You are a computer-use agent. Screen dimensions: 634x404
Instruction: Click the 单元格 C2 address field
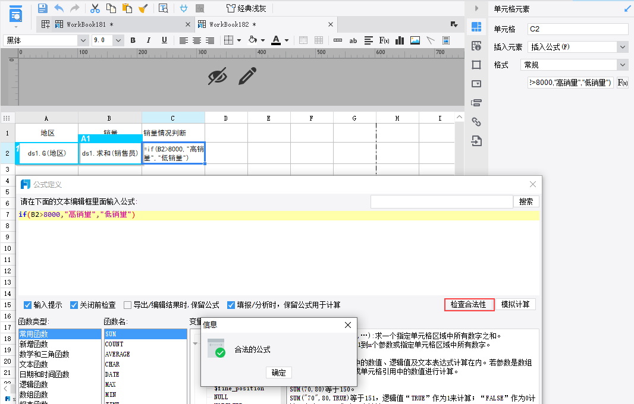pyautogui.click(x=578, y=29)
